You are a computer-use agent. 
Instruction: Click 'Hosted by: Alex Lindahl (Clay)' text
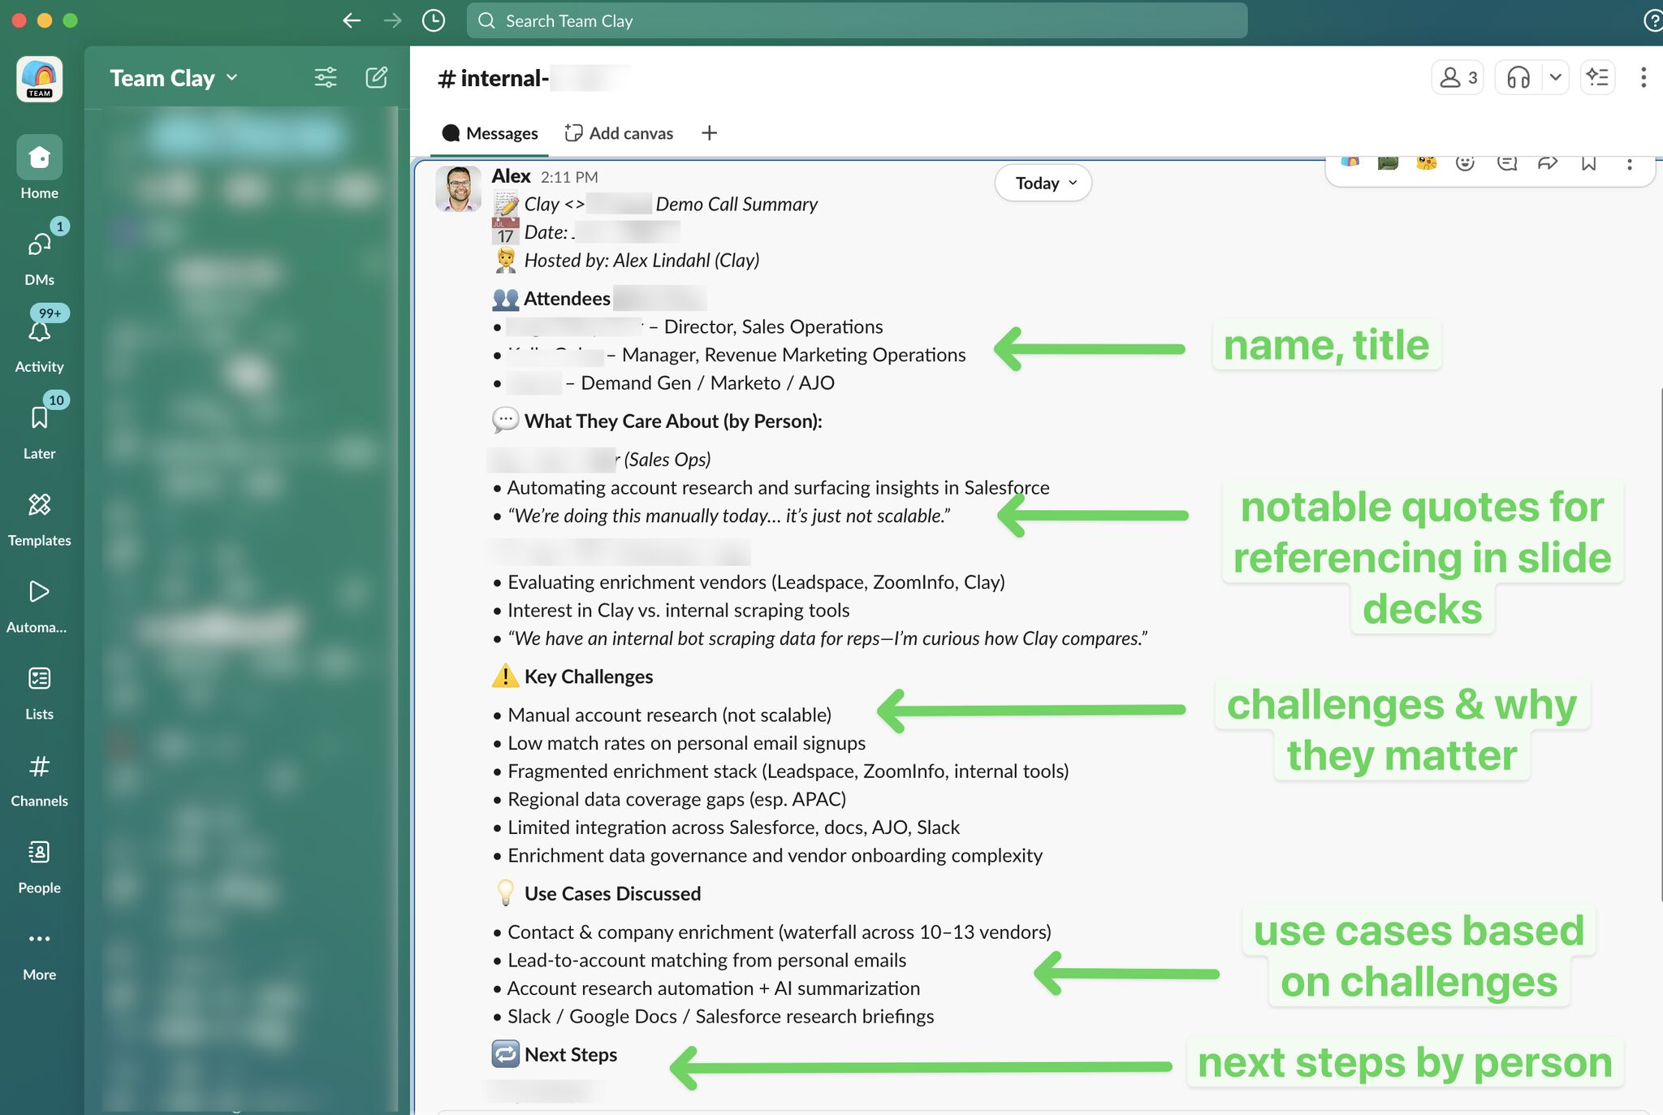click(x=641, y=261)
